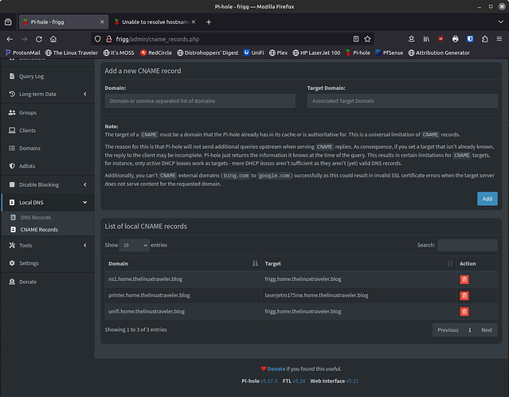This screenshot has width=509, height=397.
Task: Delete the ns1.home.thelinuxtraveler.blog CNAME record
Action: 464,279
